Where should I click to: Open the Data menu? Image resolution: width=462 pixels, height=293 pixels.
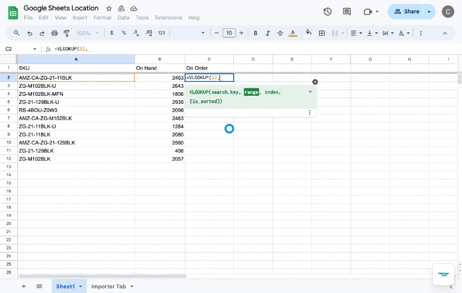124,18
